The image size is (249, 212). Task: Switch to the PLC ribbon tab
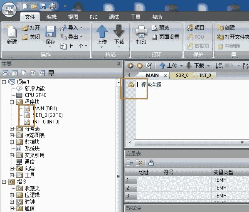tap(94, 17)
